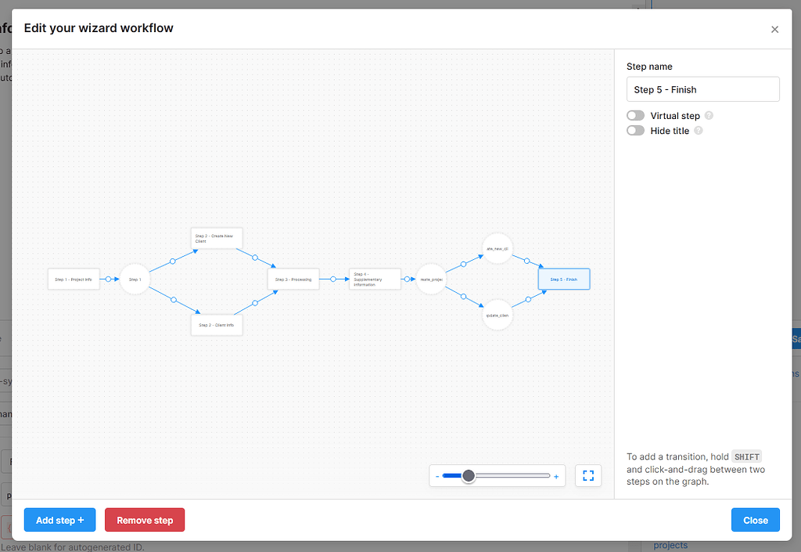Click into the Step name input field

coord(702,89)
